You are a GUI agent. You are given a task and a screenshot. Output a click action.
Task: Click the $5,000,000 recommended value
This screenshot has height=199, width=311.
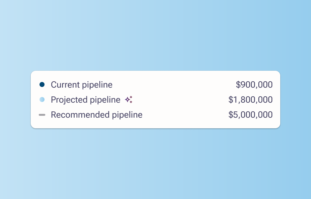(250, 115)
